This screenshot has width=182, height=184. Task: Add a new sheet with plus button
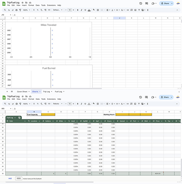coord(7,91)
